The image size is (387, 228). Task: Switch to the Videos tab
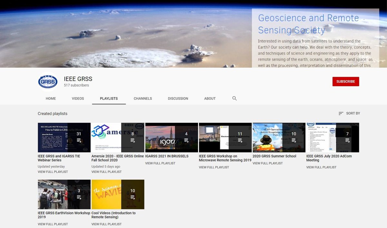tap(78, 99)
